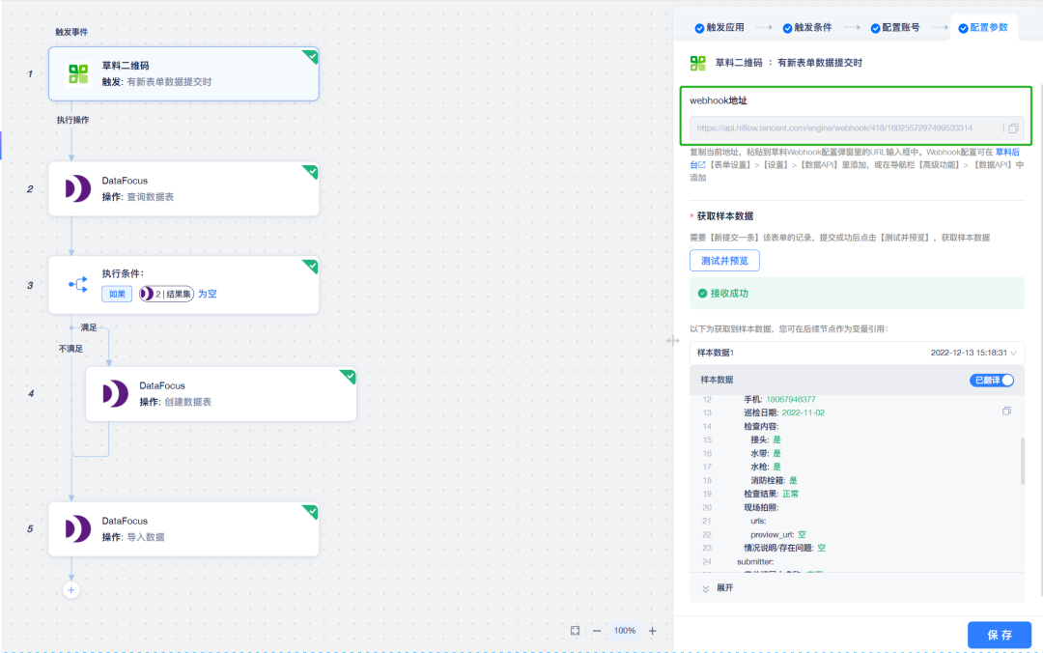Click the 2|结果集 variable tag
1043x653 pixels.
pyautogui.click(x=166, y=294)
